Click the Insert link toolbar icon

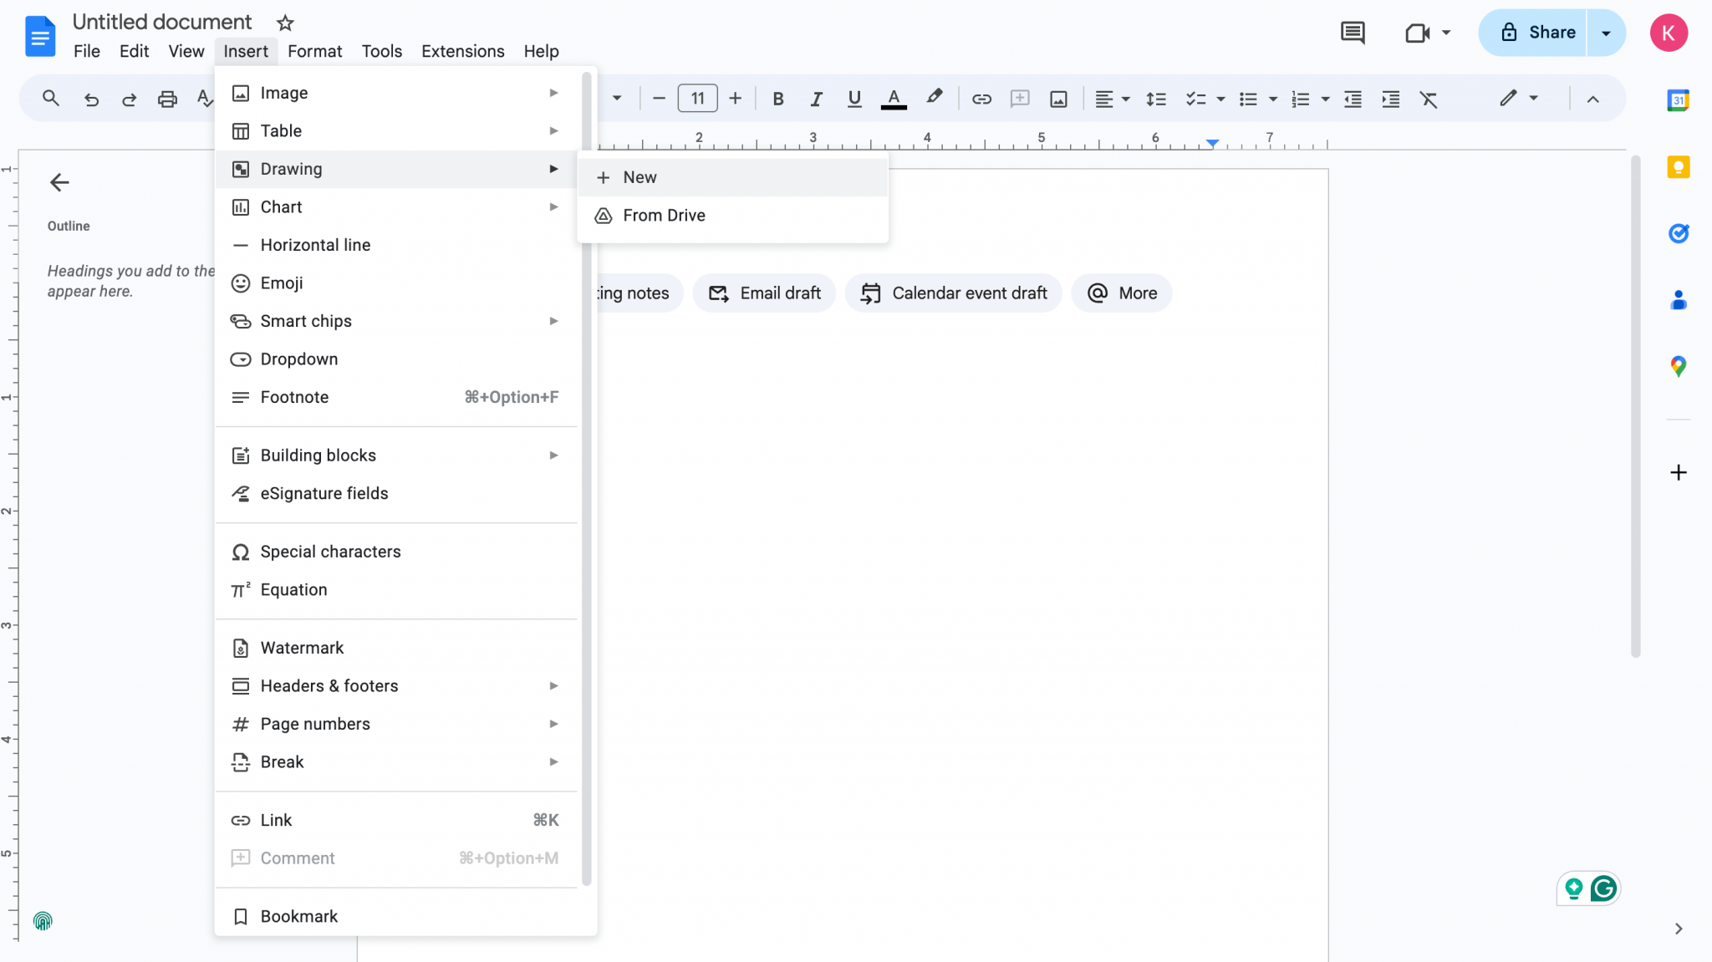[x=980, y=98]
